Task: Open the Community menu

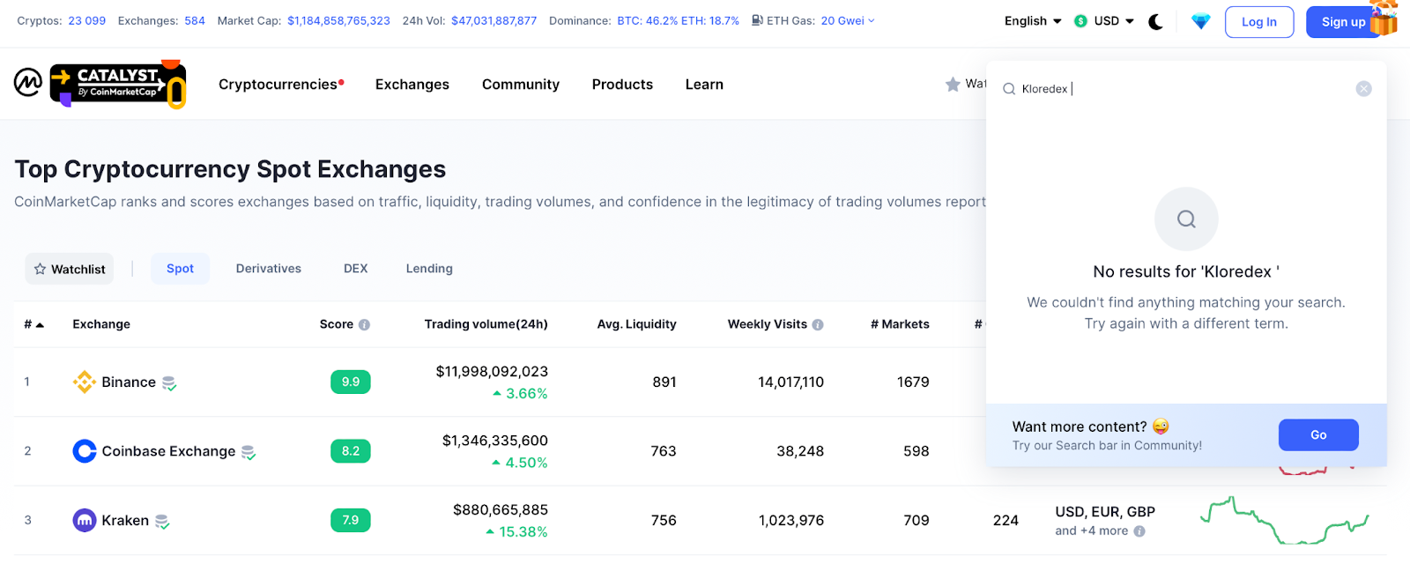Action: [x=521, y=85]
